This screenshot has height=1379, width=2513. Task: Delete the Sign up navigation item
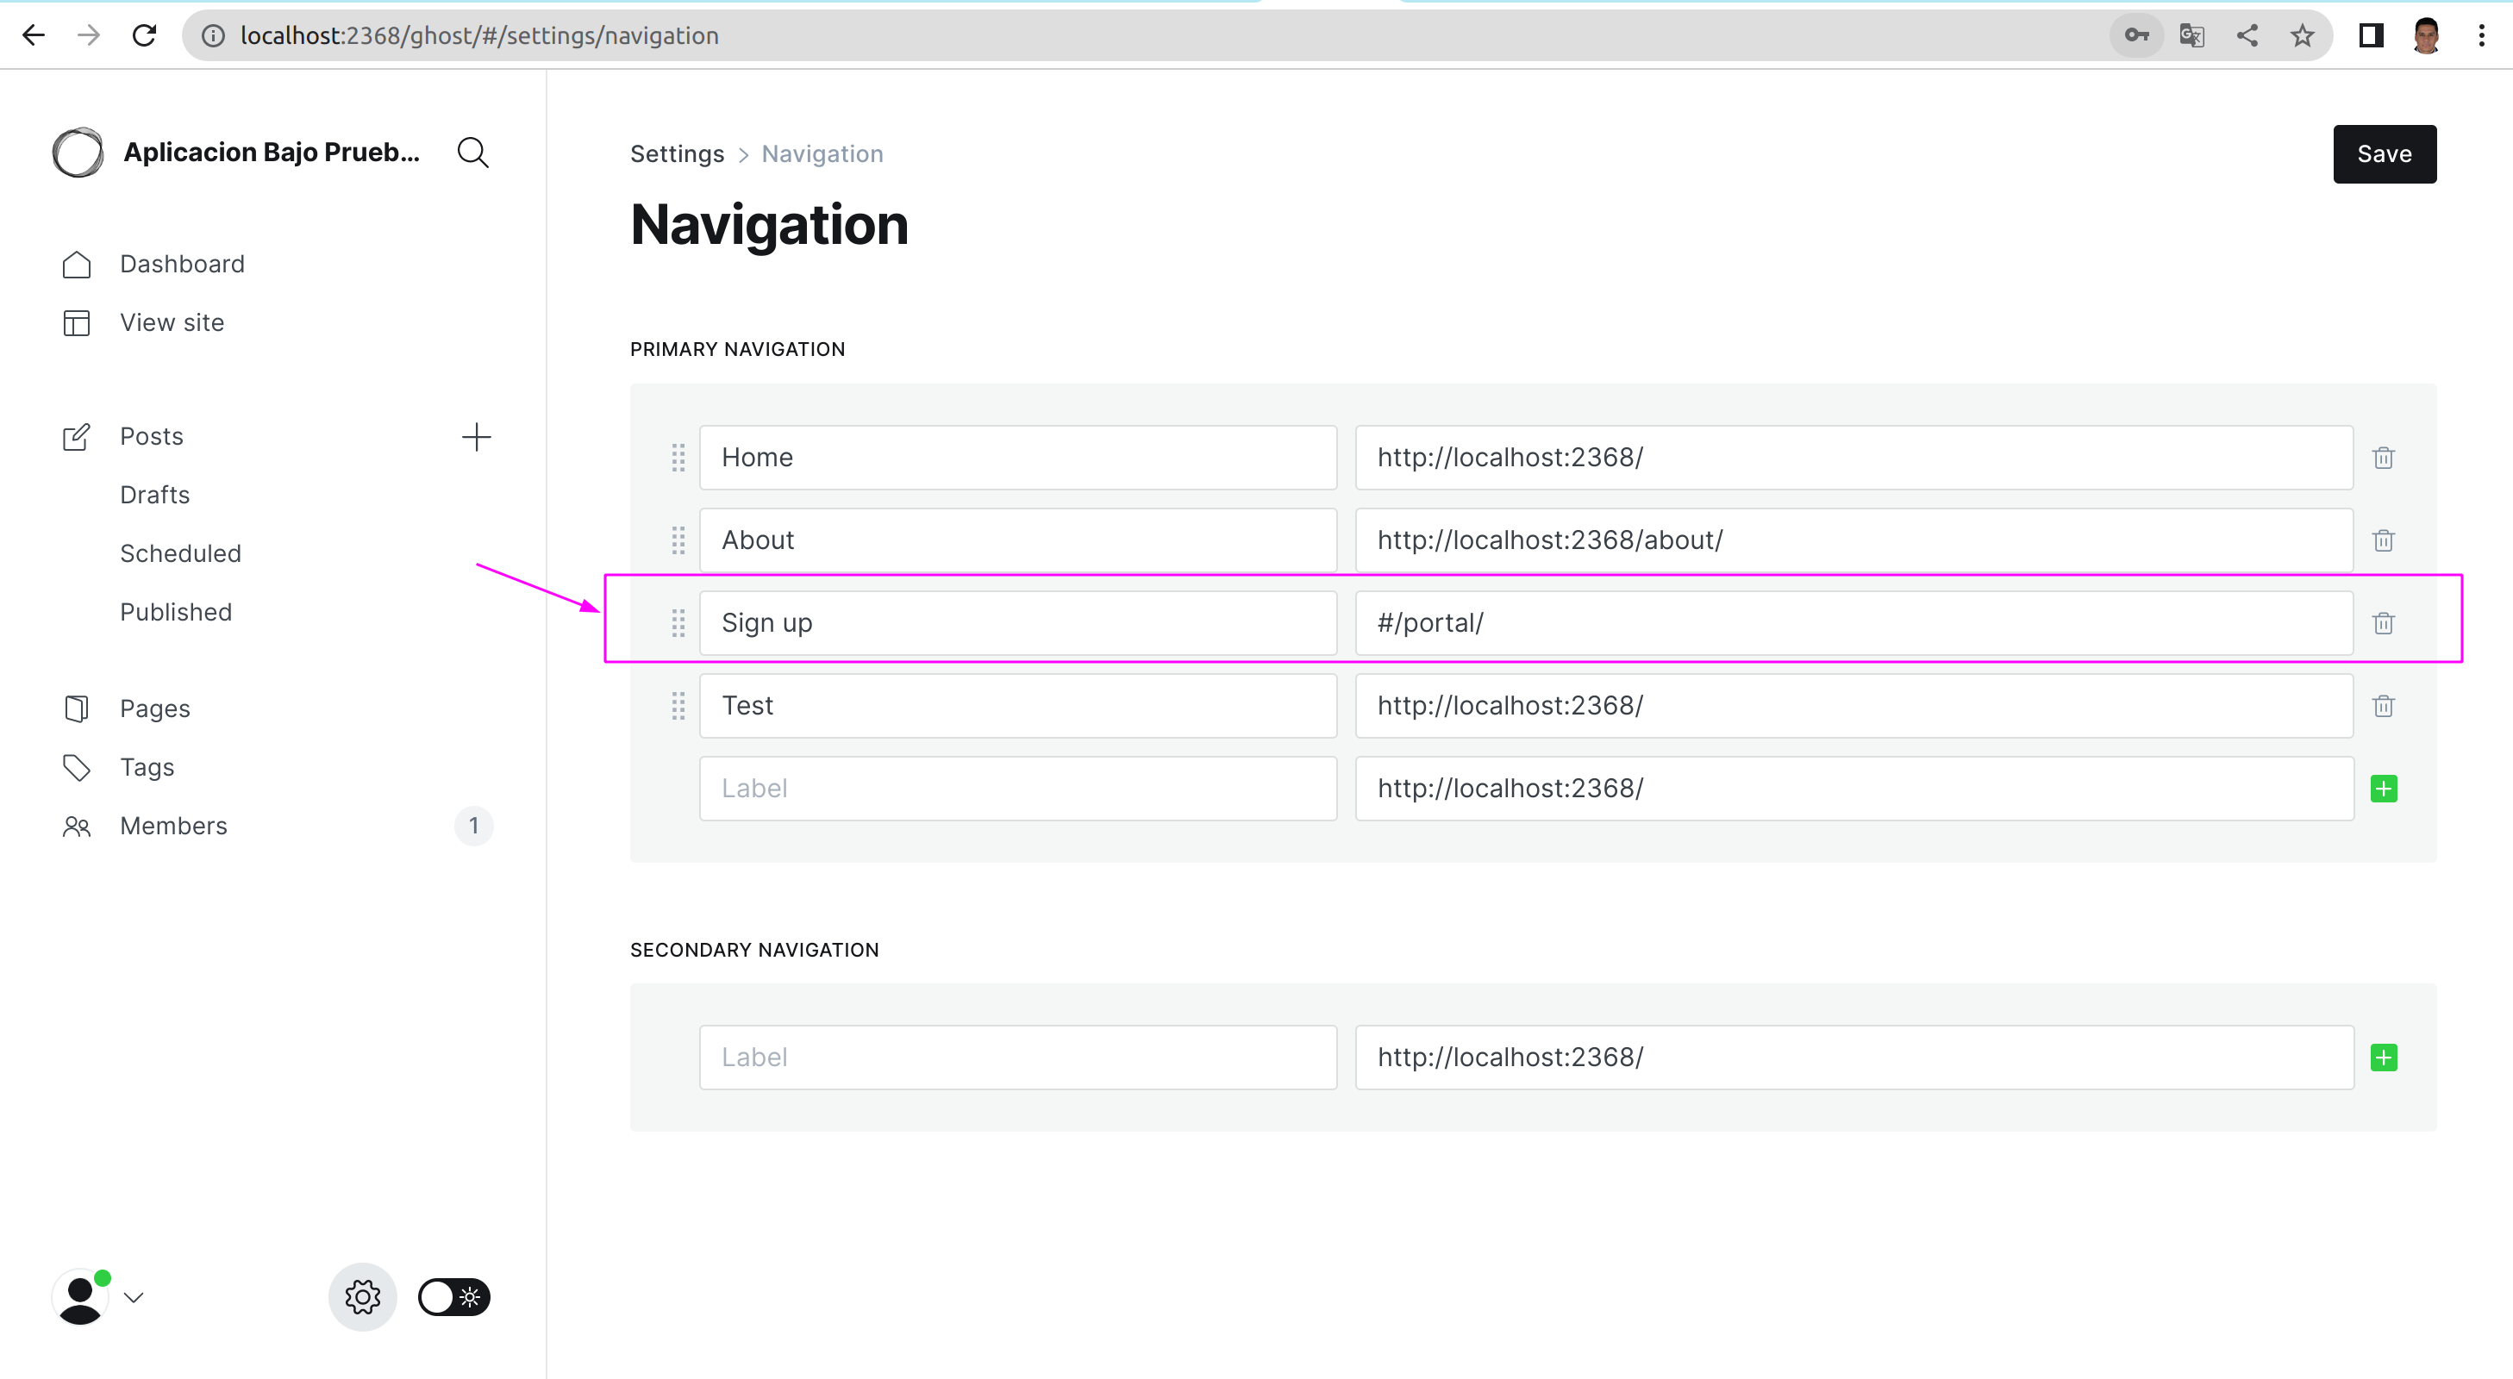2382,623
